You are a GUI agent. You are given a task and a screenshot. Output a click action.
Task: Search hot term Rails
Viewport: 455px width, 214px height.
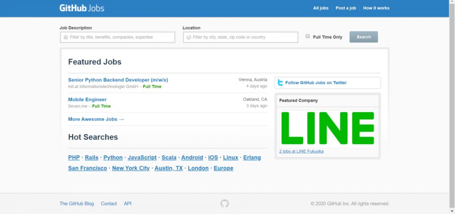pos(91,158)
